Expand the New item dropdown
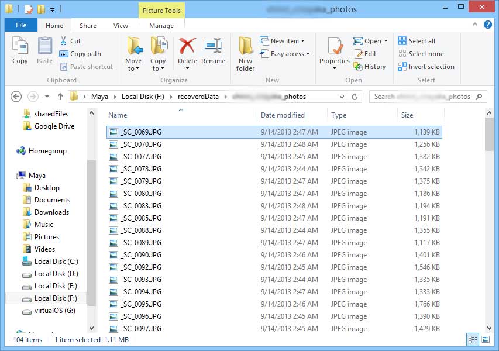Viewport: 499px width, 351px height. click(283, 41)
